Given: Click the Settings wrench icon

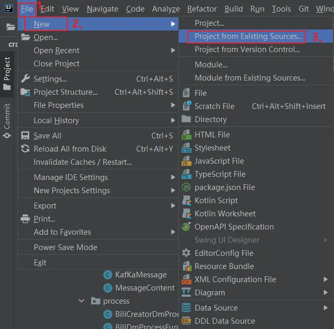Looking at the screenshot, I should coord(25,79).
